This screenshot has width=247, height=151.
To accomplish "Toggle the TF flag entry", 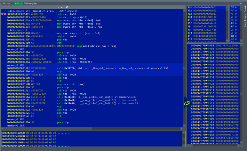I will click(x=234, y=23).
